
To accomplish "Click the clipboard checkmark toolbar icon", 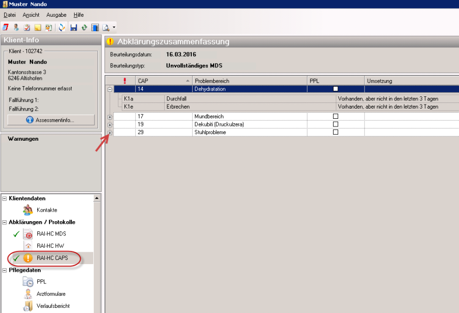I will (x=27, y=27).
